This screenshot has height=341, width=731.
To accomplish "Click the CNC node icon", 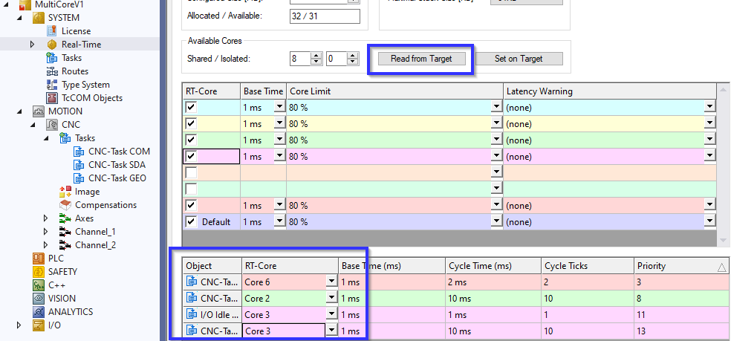I will (52, 125).
